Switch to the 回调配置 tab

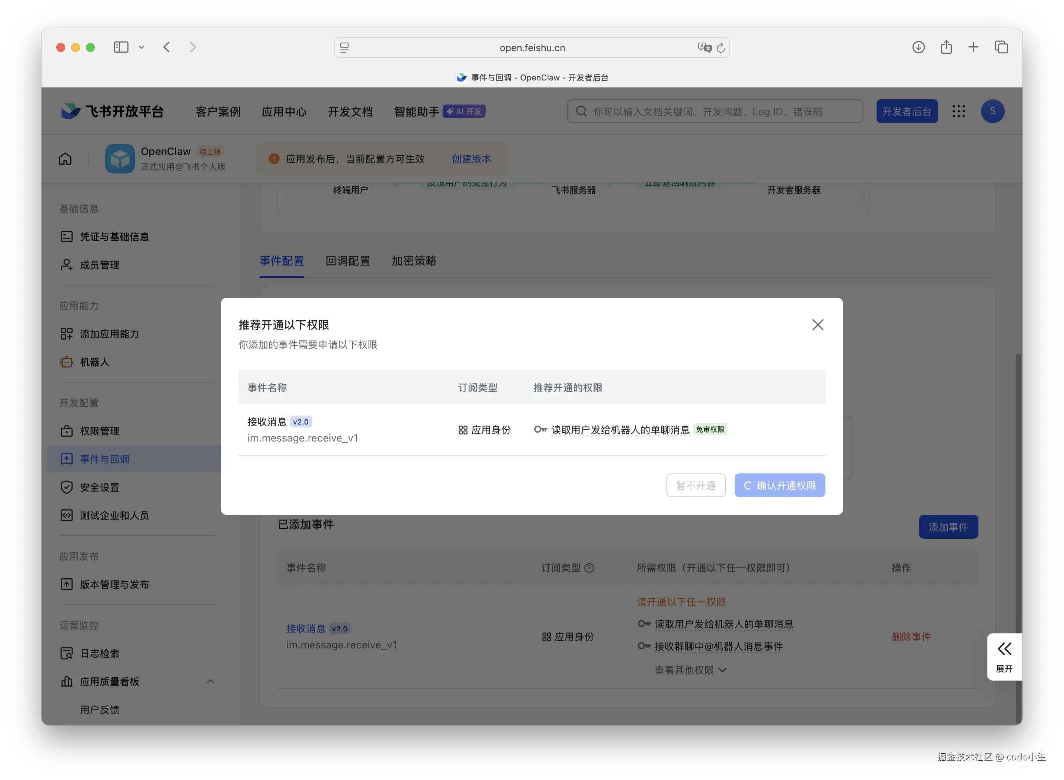pyautogui.click(x=348, y=261)
